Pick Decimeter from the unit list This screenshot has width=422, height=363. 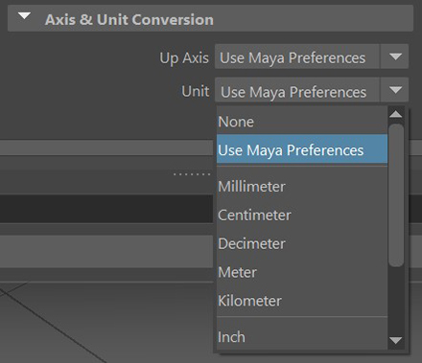tap(302, 243)
